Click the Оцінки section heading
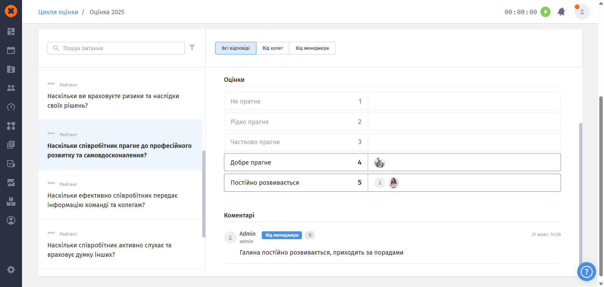The height and width of the screenshot is (287, 604). pos(234,80)
